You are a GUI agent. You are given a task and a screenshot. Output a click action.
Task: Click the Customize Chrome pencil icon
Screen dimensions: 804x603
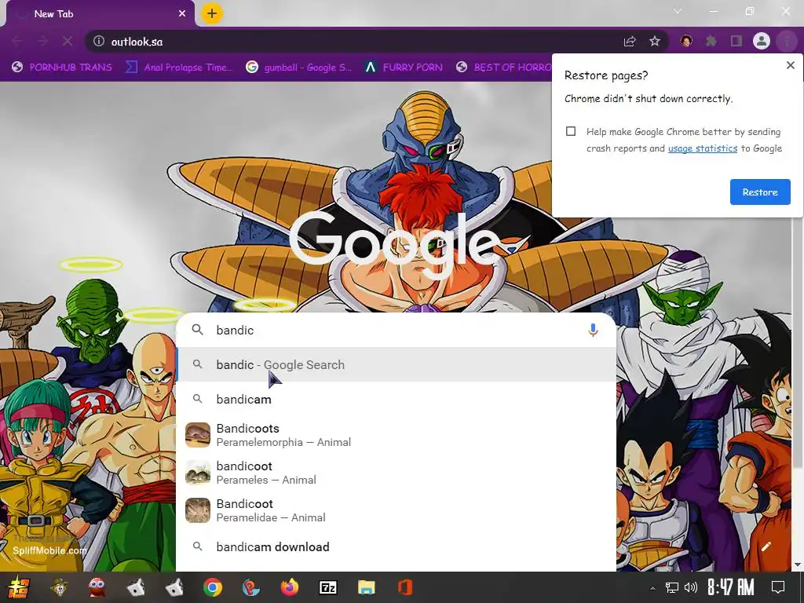[766, 546]
